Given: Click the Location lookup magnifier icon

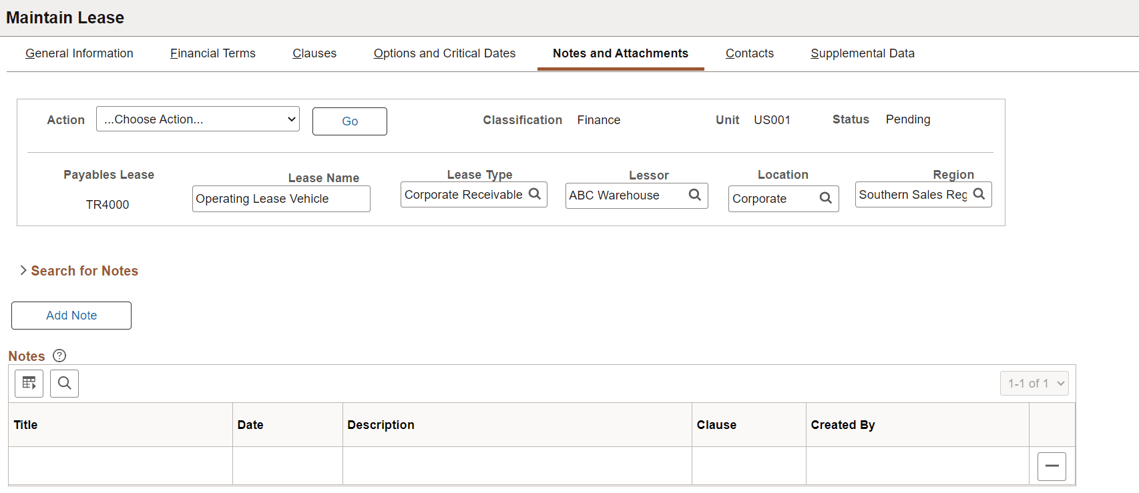Looking at the screenshot, I should (x=826, y=198).
